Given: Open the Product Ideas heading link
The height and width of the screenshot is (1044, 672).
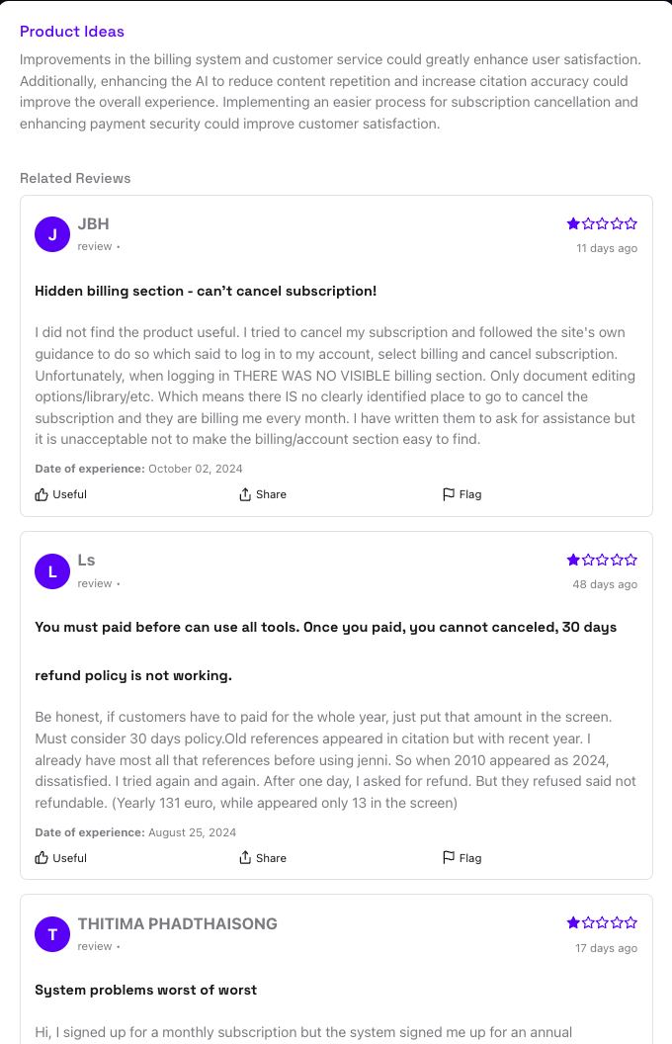Looking at the screenshot, I should tap(72, 32).
